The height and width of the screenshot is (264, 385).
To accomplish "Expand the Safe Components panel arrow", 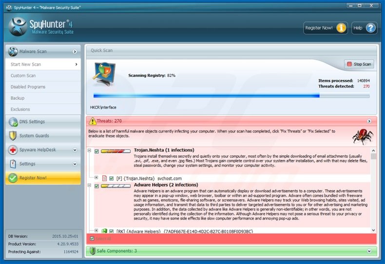I will [x=369, y=251].
